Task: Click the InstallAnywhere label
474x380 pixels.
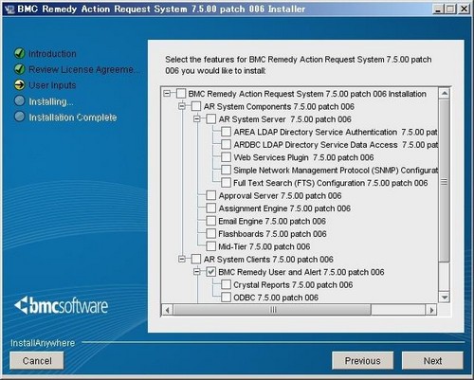Action: (x=43, y=343)
